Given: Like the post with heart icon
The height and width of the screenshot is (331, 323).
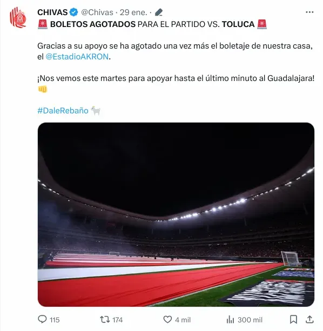Looking at the screenshot, I should coord(167,319).
